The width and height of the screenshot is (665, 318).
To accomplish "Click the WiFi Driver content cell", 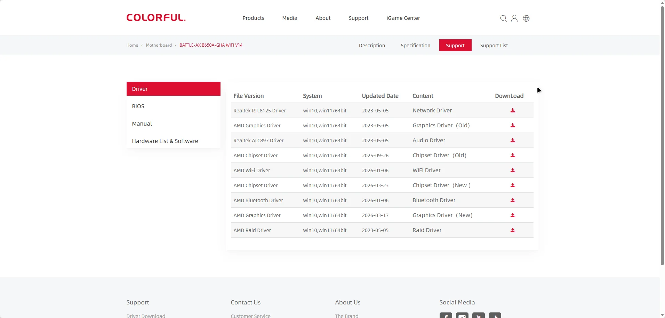I will 426,170.
